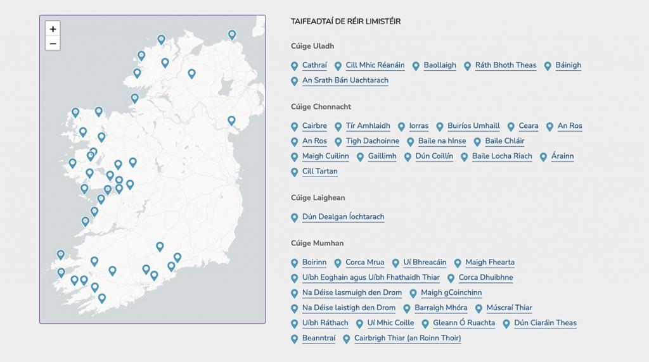Select the Gaillimh link
The height and width of the screenshot is (362, 649).
pos(382,156)
